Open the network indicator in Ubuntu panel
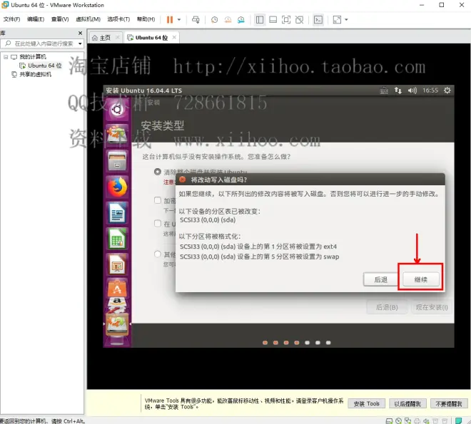 coord(398,91)
